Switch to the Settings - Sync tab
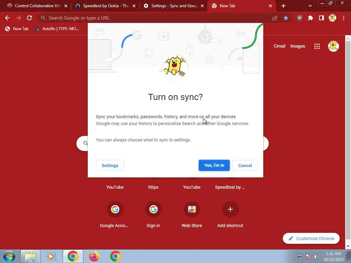The height and width of the screenshot is (263, 351). coord(173,6)
